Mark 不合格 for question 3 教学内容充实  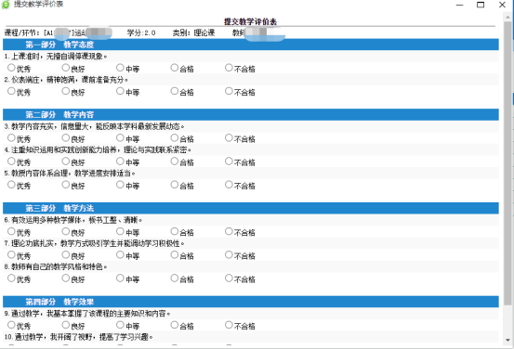pyautogui.click(x=229, y=137)
